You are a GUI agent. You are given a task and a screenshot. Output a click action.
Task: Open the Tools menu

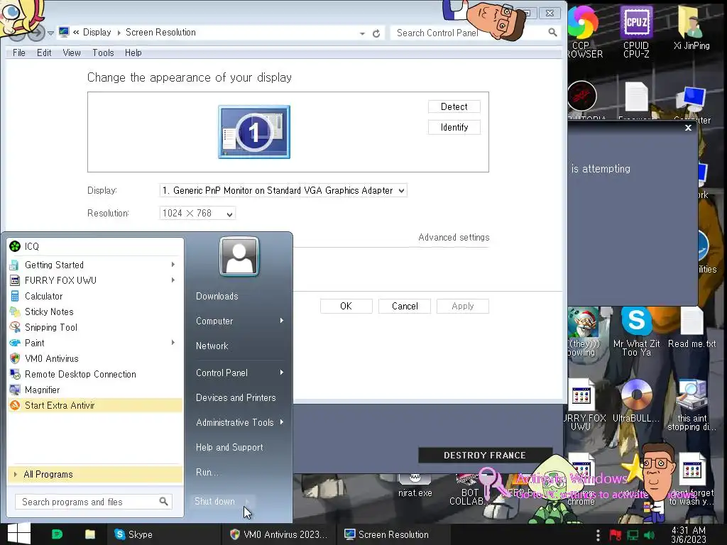(x=103, y=53)
